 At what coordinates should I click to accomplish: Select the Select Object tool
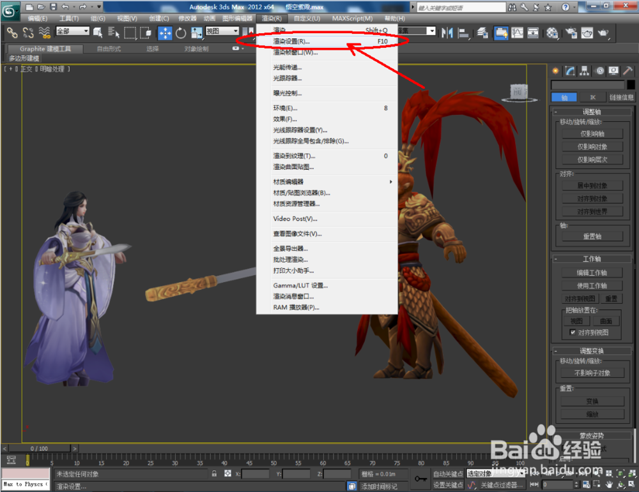coord(98,33)
